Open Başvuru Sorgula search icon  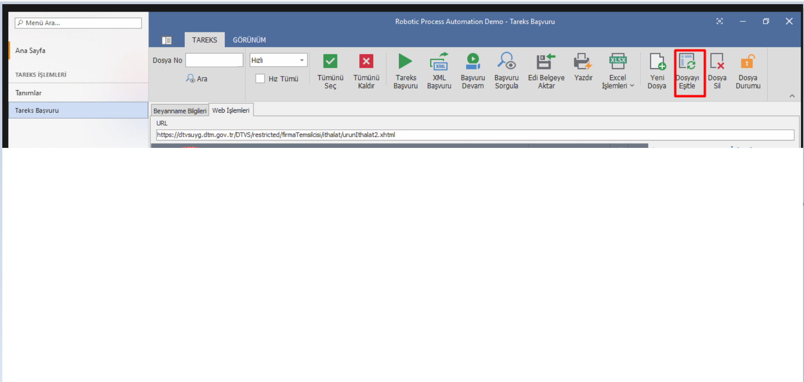(506, 61)
